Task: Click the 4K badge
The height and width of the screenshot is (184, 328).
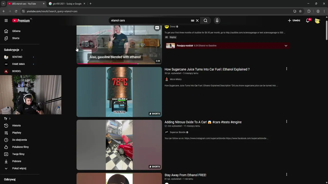Action: point(167,37)
